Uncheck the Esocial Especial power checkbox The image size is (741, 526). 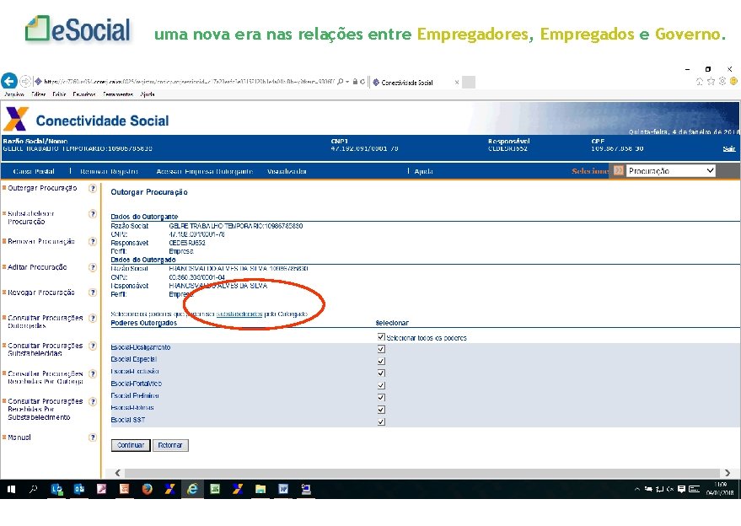pyautogui.click(x=381, y=362)
